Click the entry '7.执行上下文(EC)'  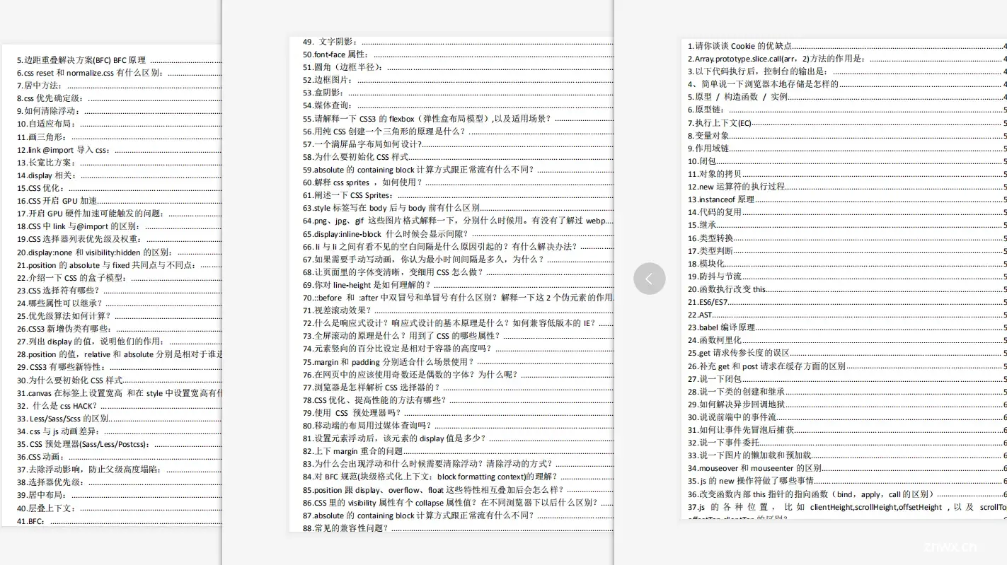(x=847, y=123)
